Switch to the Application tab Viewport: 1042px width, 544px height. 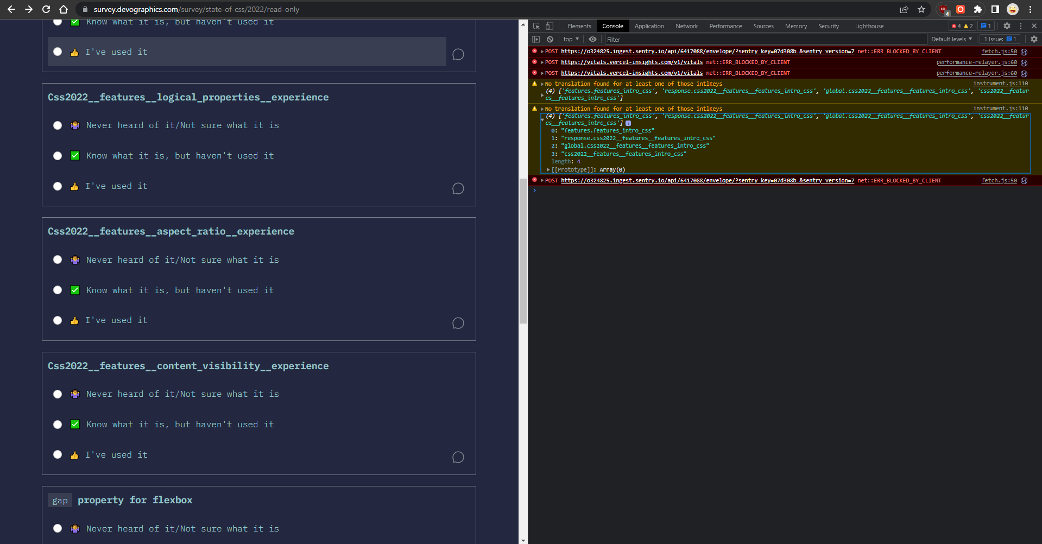click(x=649, y=26)
